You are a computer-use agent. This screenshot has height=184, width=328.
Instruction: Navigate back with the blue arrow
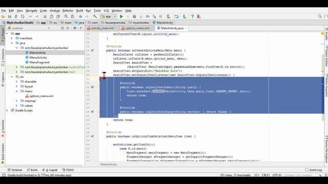tap(80, 16)
